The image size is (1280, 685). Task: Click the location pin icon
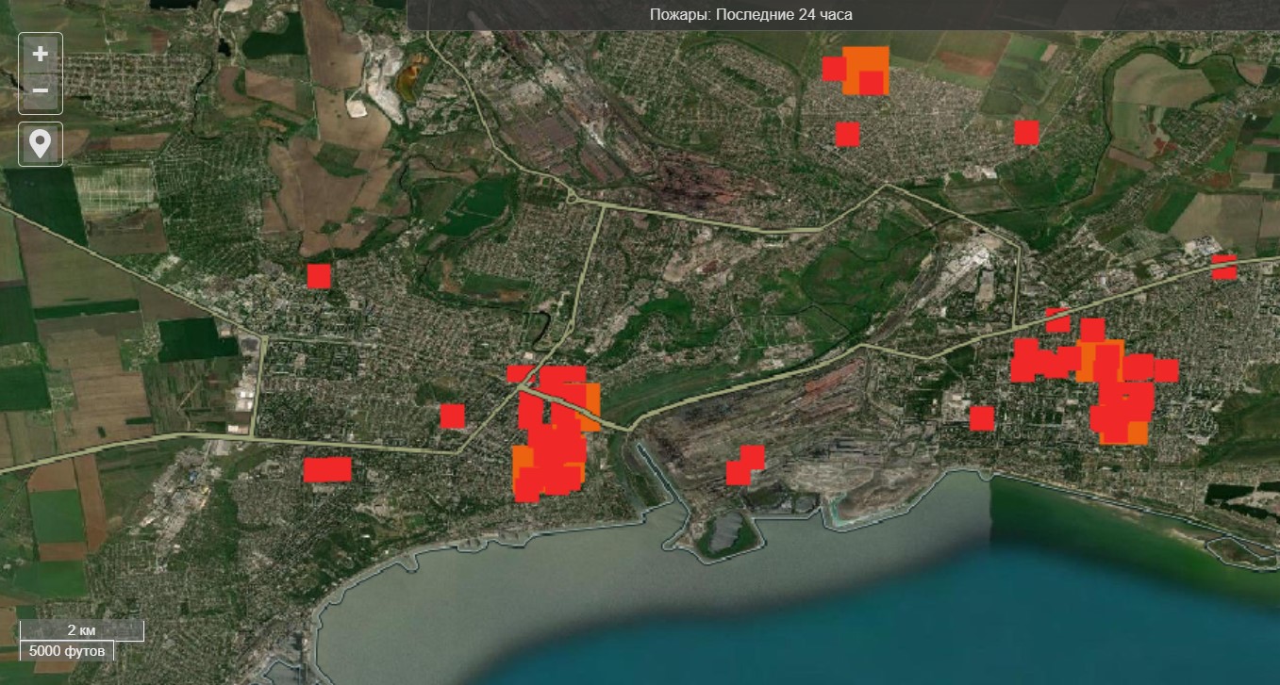click(41, 144)
